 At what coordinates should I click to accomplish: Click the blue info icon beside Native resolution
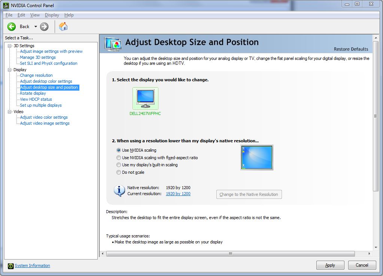pyautogui.click(x=119, y=191)
